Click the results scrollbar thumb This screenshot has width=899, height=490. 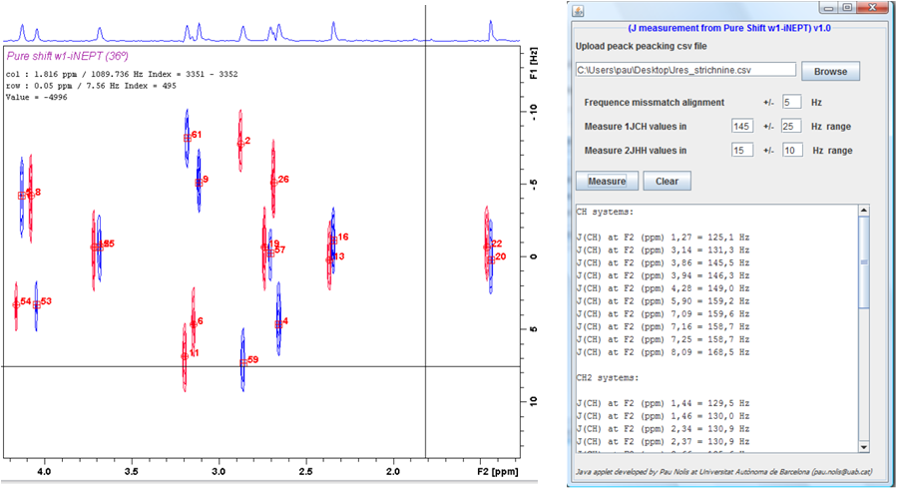(864, 262)
